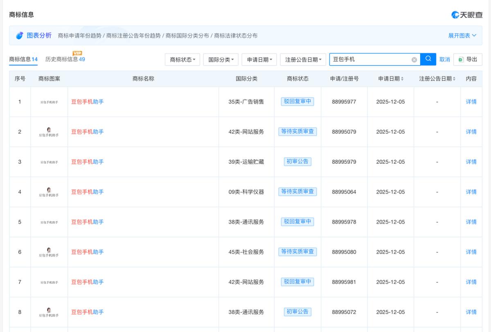Open 详情 for registration 88995080
Screen dimensions: 491x332
click(471, 252)
